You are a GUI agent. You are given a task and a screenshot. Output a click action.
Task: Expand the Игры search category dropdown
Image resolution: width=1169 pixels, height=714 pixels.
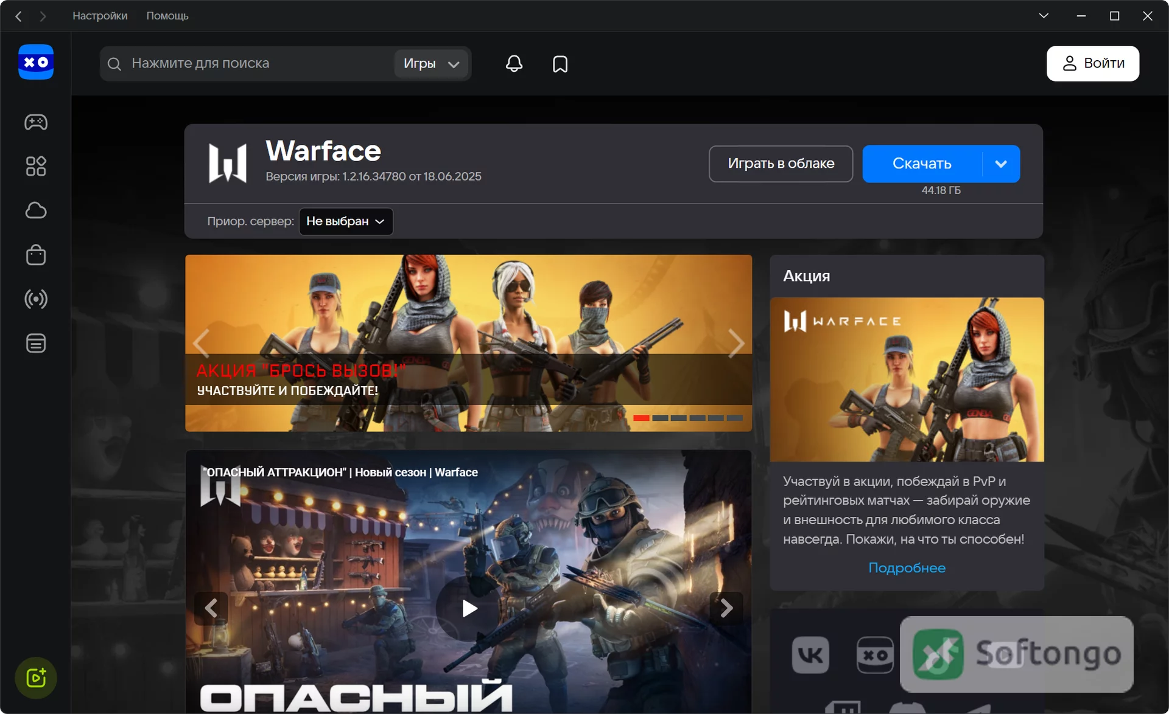(431, 64)
